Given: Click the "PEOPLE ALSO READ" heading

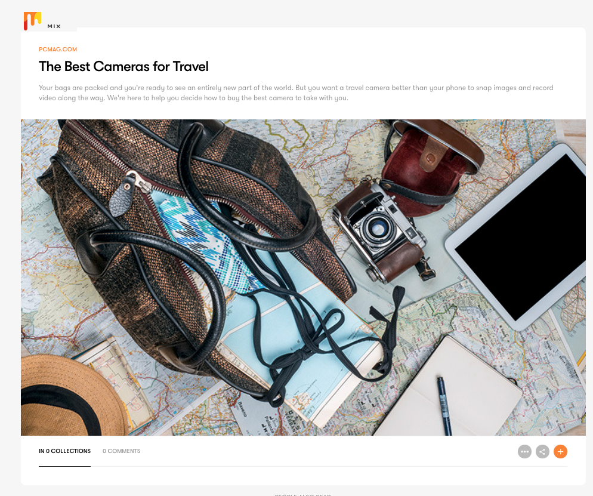Looking at the screenshot, I should pyautogui.click(x=303, y=494).
